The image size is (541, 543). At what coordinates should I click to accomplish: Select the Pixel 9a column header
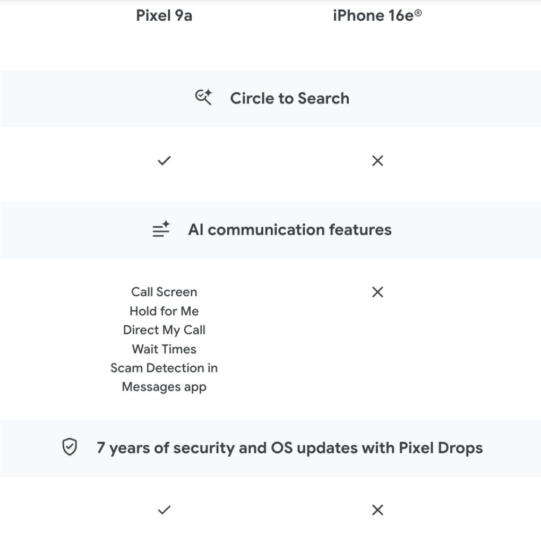point(164,15)
